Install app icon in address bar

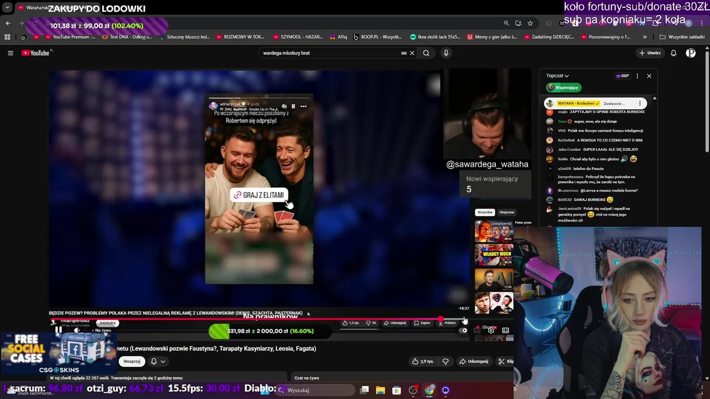click(518, 23)
